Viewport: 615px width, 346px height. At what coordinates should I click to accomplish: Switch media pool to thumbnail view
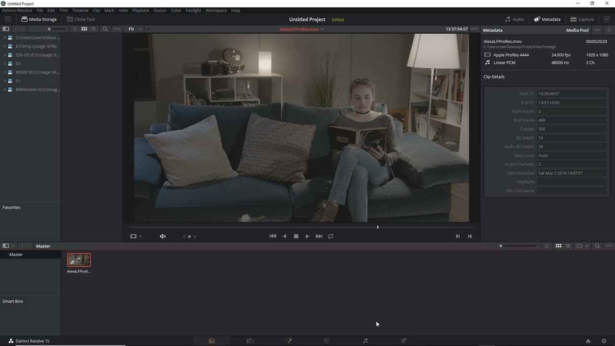point(558,246)
